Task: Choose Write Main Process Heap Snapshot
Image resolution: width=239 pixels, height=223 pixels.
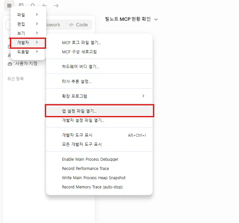Action: pyautogui.click(x=99, y=178)
